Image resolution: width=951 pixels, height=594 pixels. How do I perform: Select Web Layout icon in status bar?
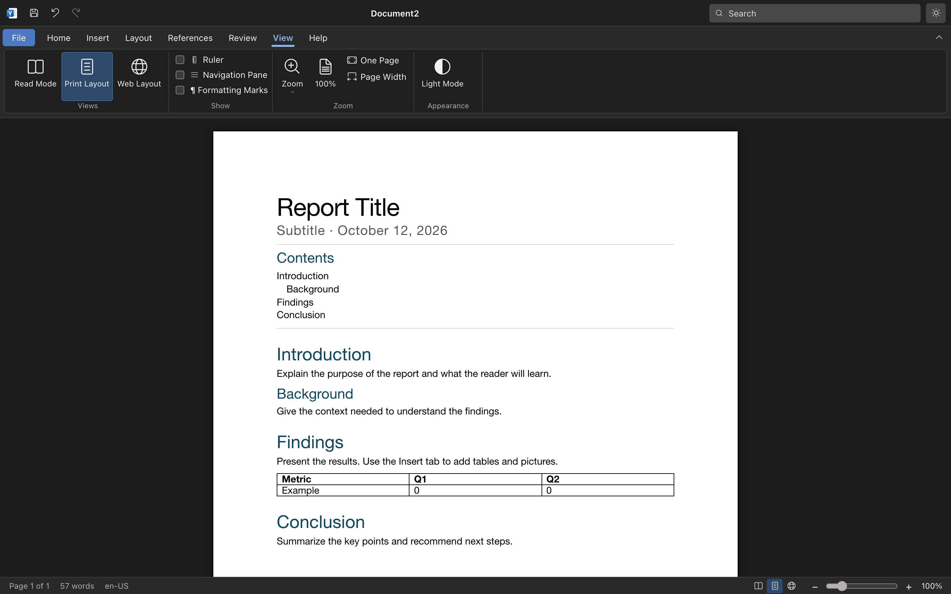[x=792, y=586]
